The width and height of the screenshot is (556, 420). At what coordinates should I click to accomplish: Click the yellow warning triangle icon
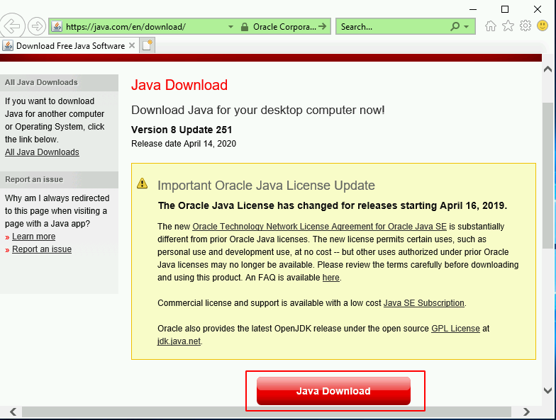142,183
